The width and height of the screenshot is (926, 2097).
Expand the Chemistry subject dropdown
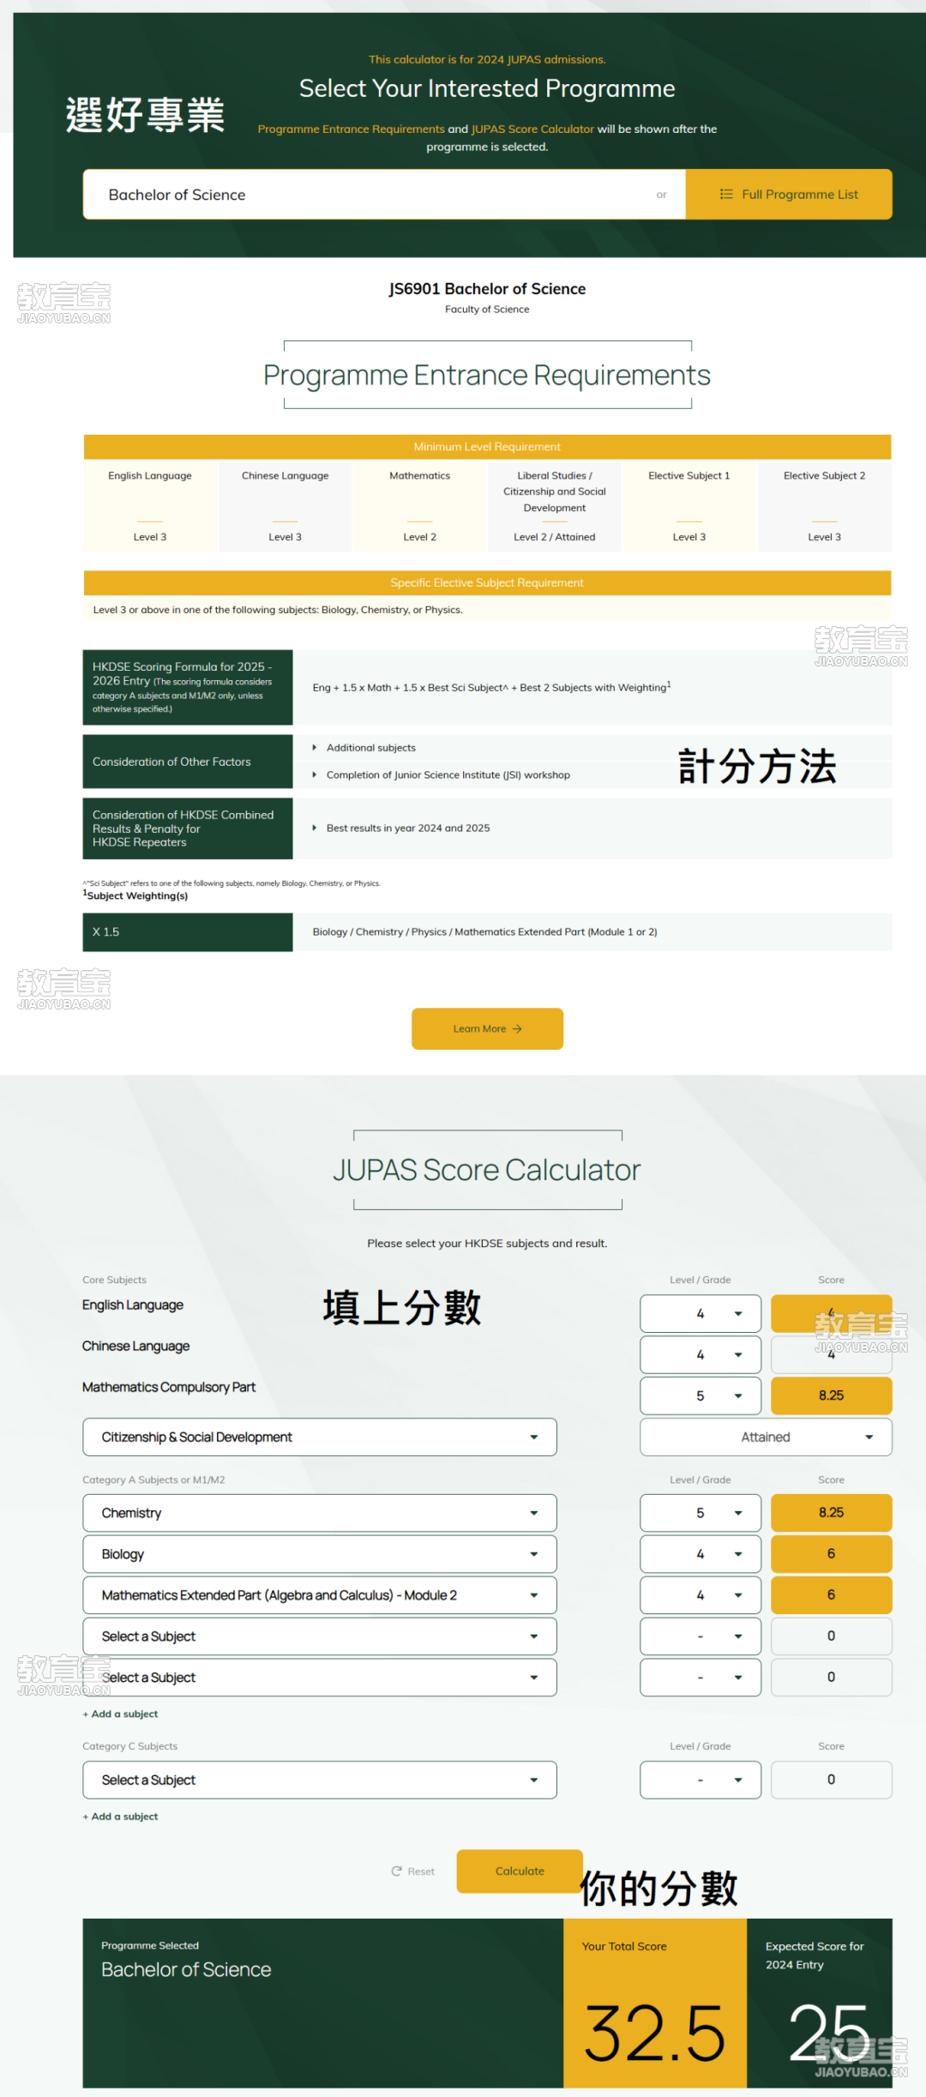pyautogui.click(x=320, y=1513)
